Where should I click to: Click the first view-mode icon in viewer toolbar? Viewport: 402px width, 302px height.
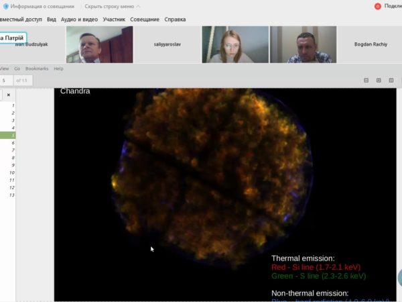tap(366, 81)
